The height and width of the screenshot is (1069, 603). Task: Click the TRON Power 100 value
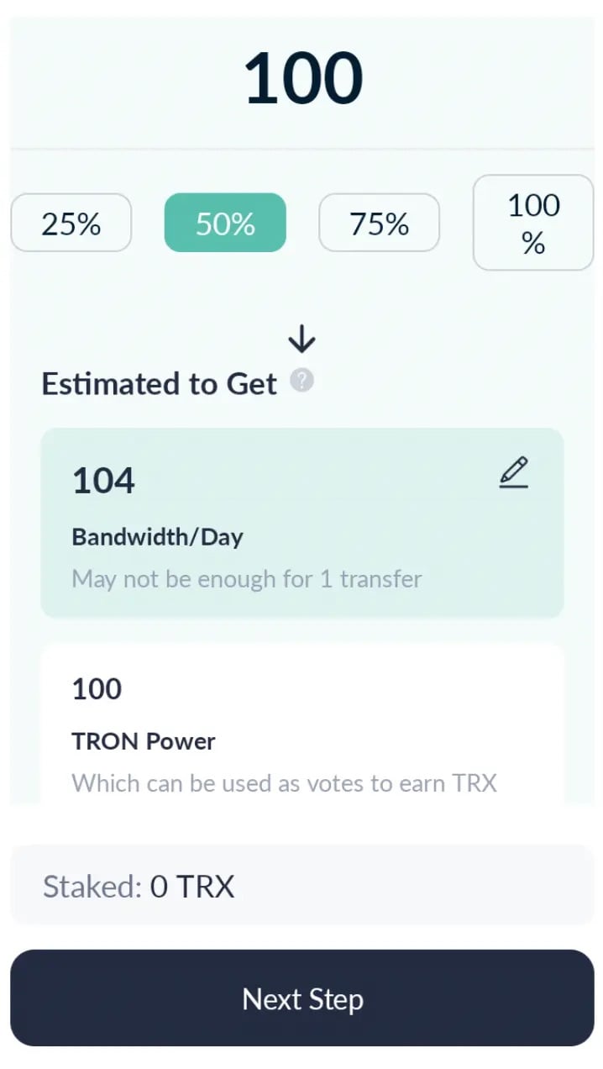[x=97, y=689]
